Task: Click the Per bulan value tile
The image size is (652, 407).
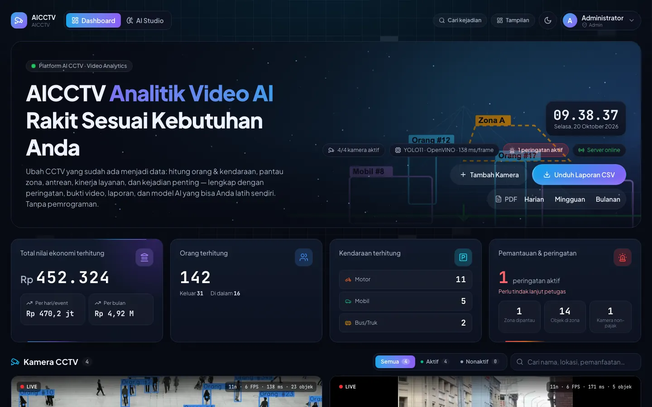Action: point(121,309)
